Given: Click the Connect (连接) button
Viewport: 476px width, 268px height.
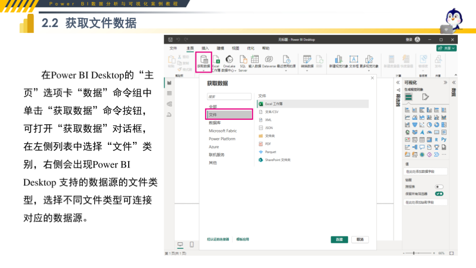Looking at the screenshot, I should pos(339,239).
